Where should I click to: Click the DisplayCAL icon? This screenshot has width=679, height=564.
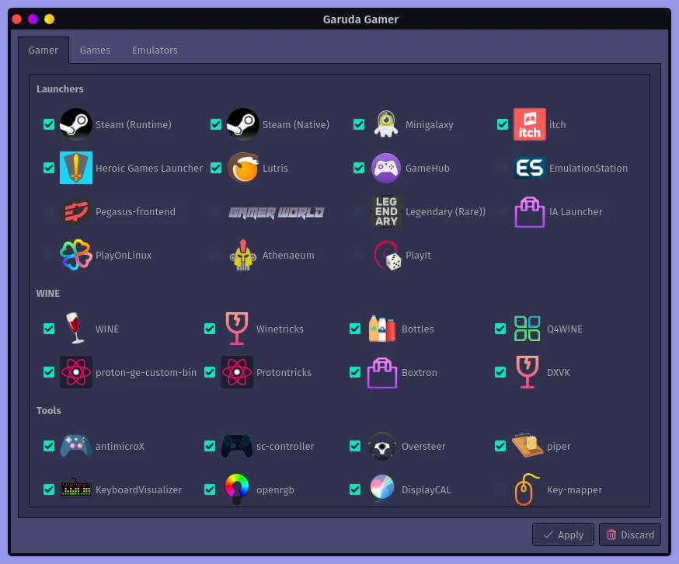(x=382, y=487)
